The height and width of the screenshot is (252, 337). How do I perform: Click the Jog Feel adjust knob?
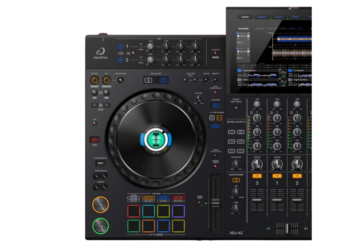pyautogui.click(x=198, y=99)
